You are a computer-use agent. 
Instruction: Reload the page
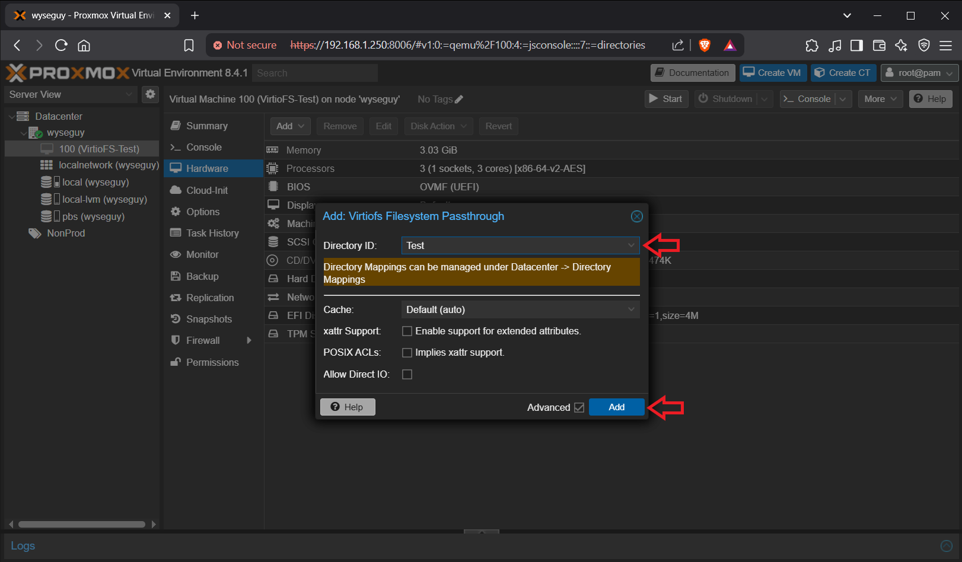(x=61, y=45)
